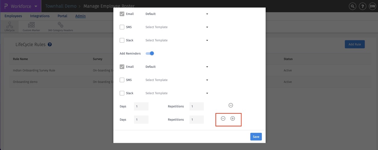Viewport: 378px width, 150px height.
Task: Open the DW user avatar menu
Action: pyautogui.click(x=372, y=6)
